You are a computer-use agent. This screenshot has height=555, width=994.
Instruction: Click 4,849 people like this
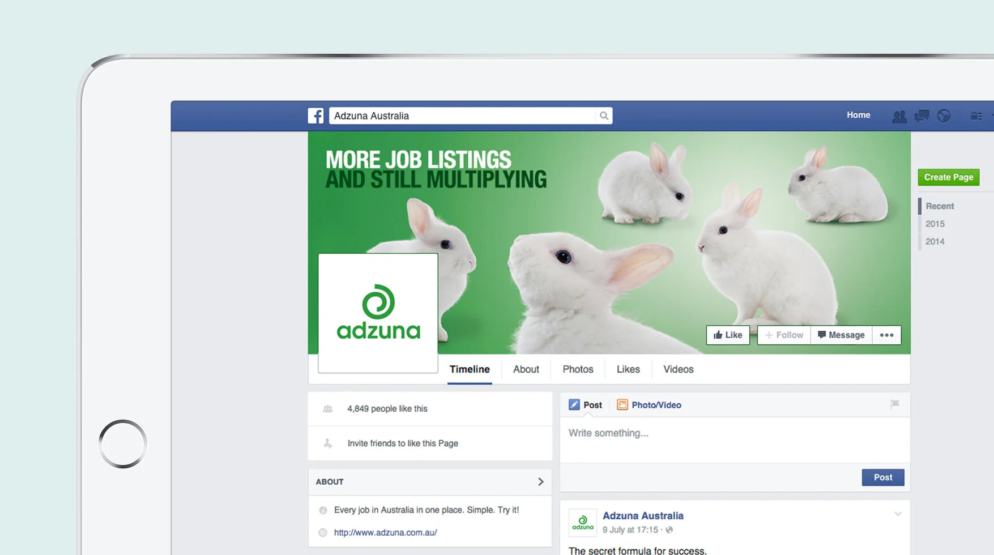(x=387, y=409)
